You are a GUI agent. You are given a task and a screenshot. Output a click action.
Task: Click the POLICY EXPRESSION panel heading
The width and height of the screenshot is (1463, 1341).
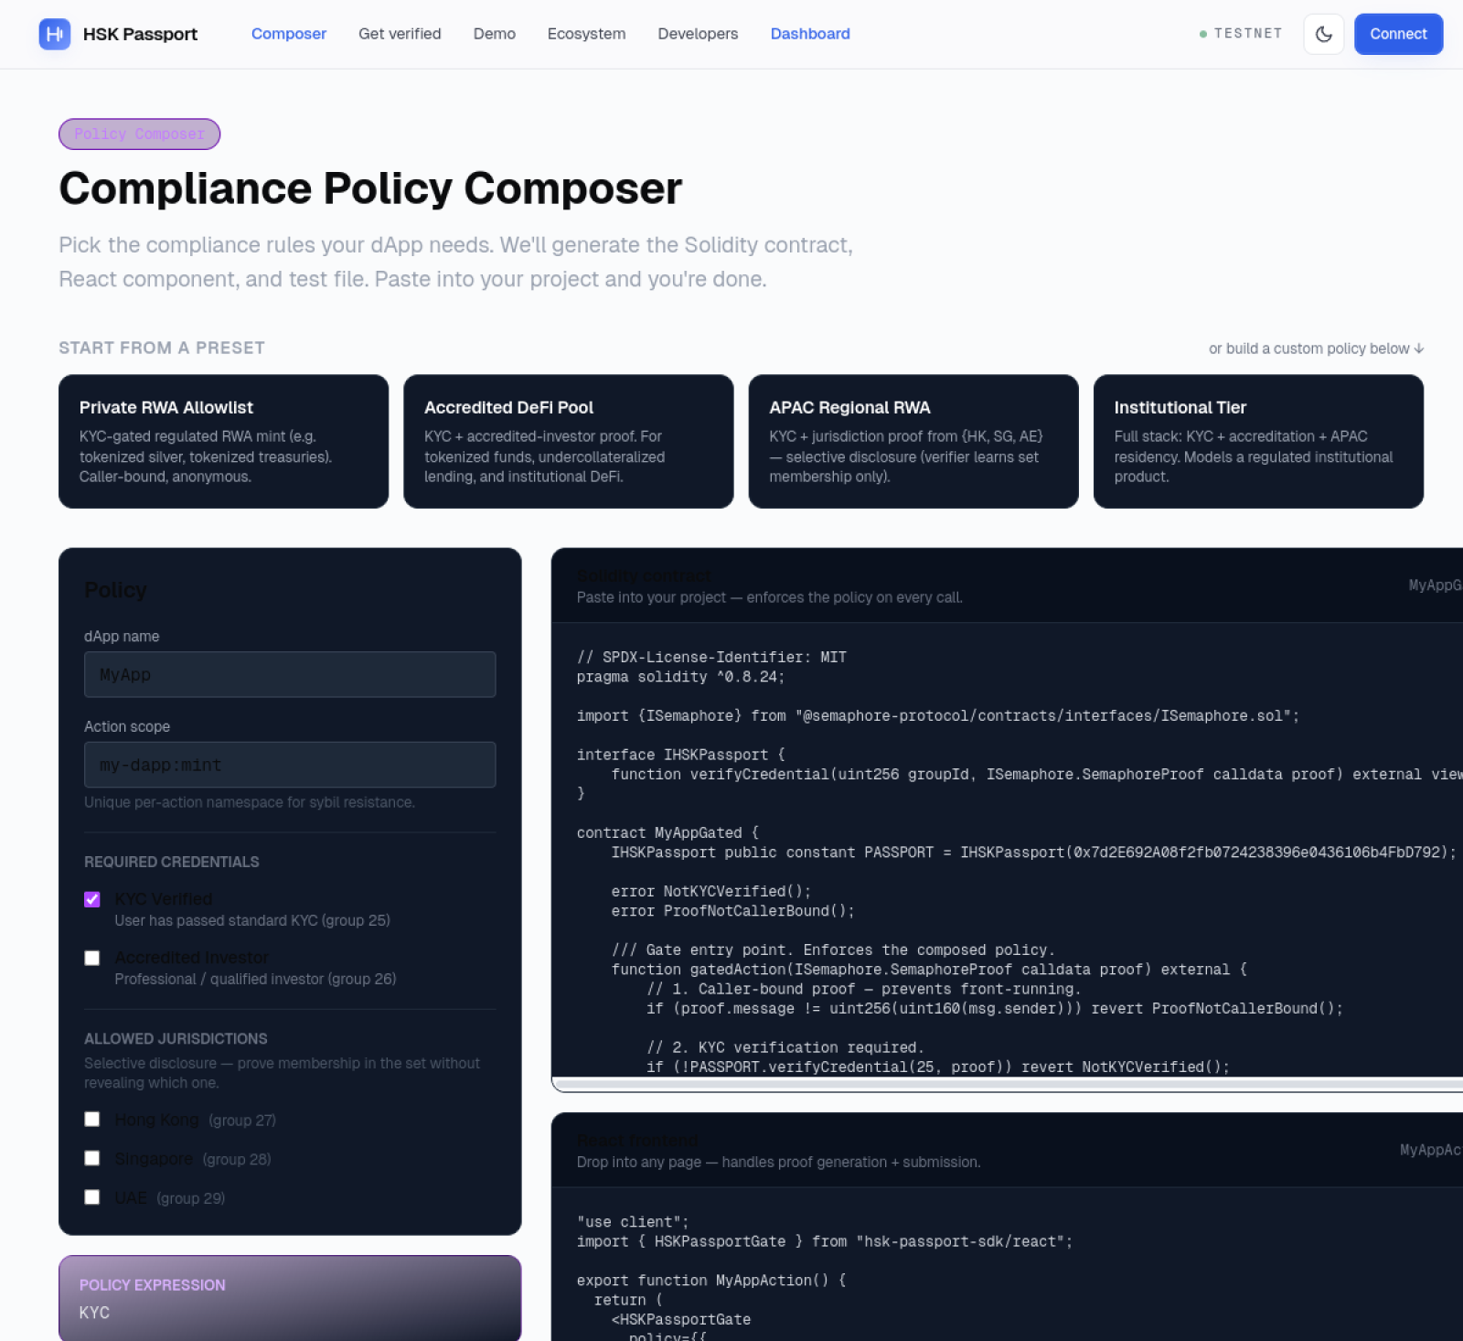point(153,1285)
